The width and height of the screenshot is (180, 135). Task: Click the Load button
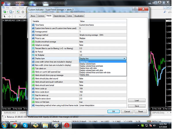(x=137, y=100)
